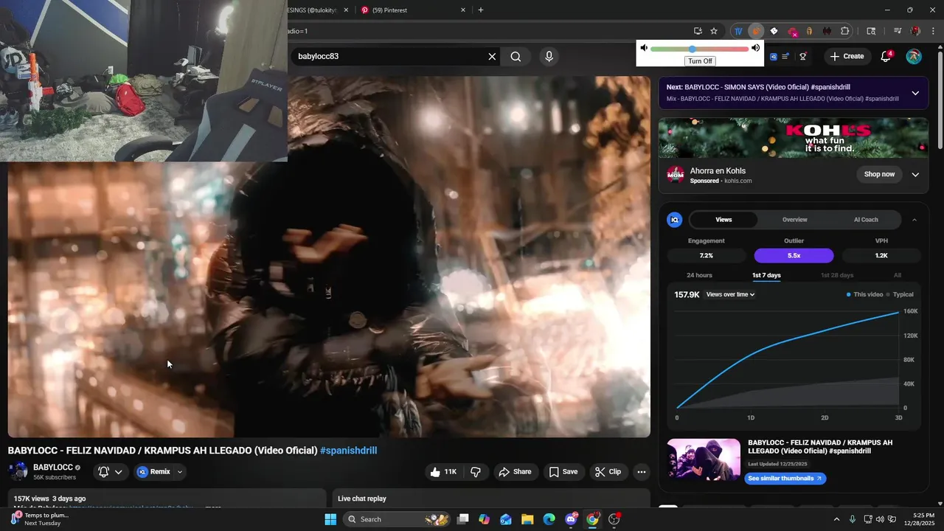Click the vidIQ badge in YouTube header

pos(774,57)
